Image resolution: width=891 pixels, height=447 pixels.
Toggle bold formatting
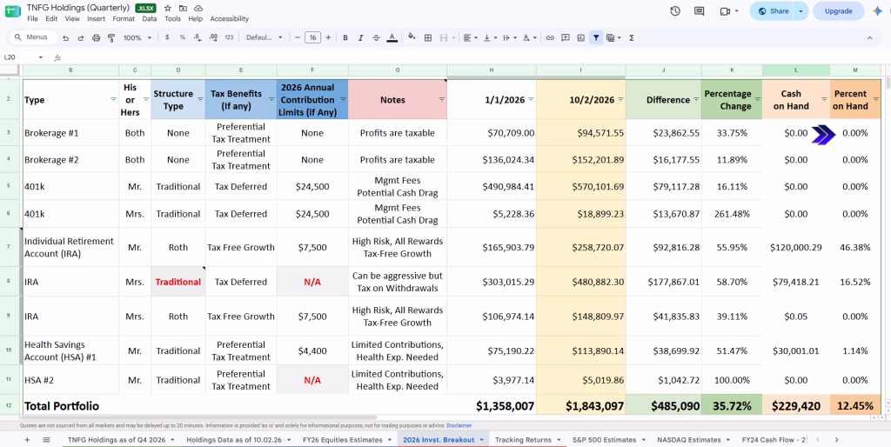[x=345, y=37]
